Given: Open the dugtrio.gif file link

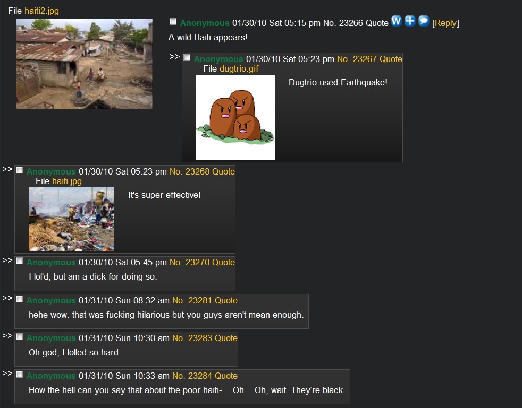Looking at the screenshot, I should click(x=239, y=69).
